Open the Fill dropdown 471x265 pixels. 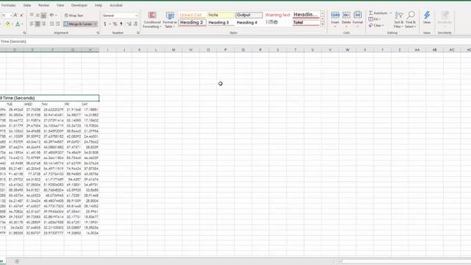(375, 19)
